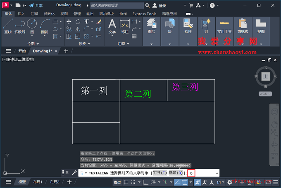Image resolution: width=281 pixels, height=188 pixels.
Task: Toggle annotation auto-scale icon
Action: pyautogui.click(x=205, y=182)
